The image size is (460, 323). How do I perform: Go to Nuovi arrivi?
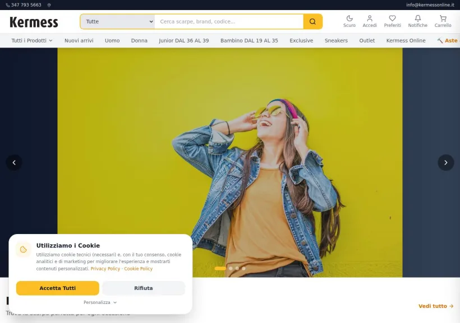[79, 40]
